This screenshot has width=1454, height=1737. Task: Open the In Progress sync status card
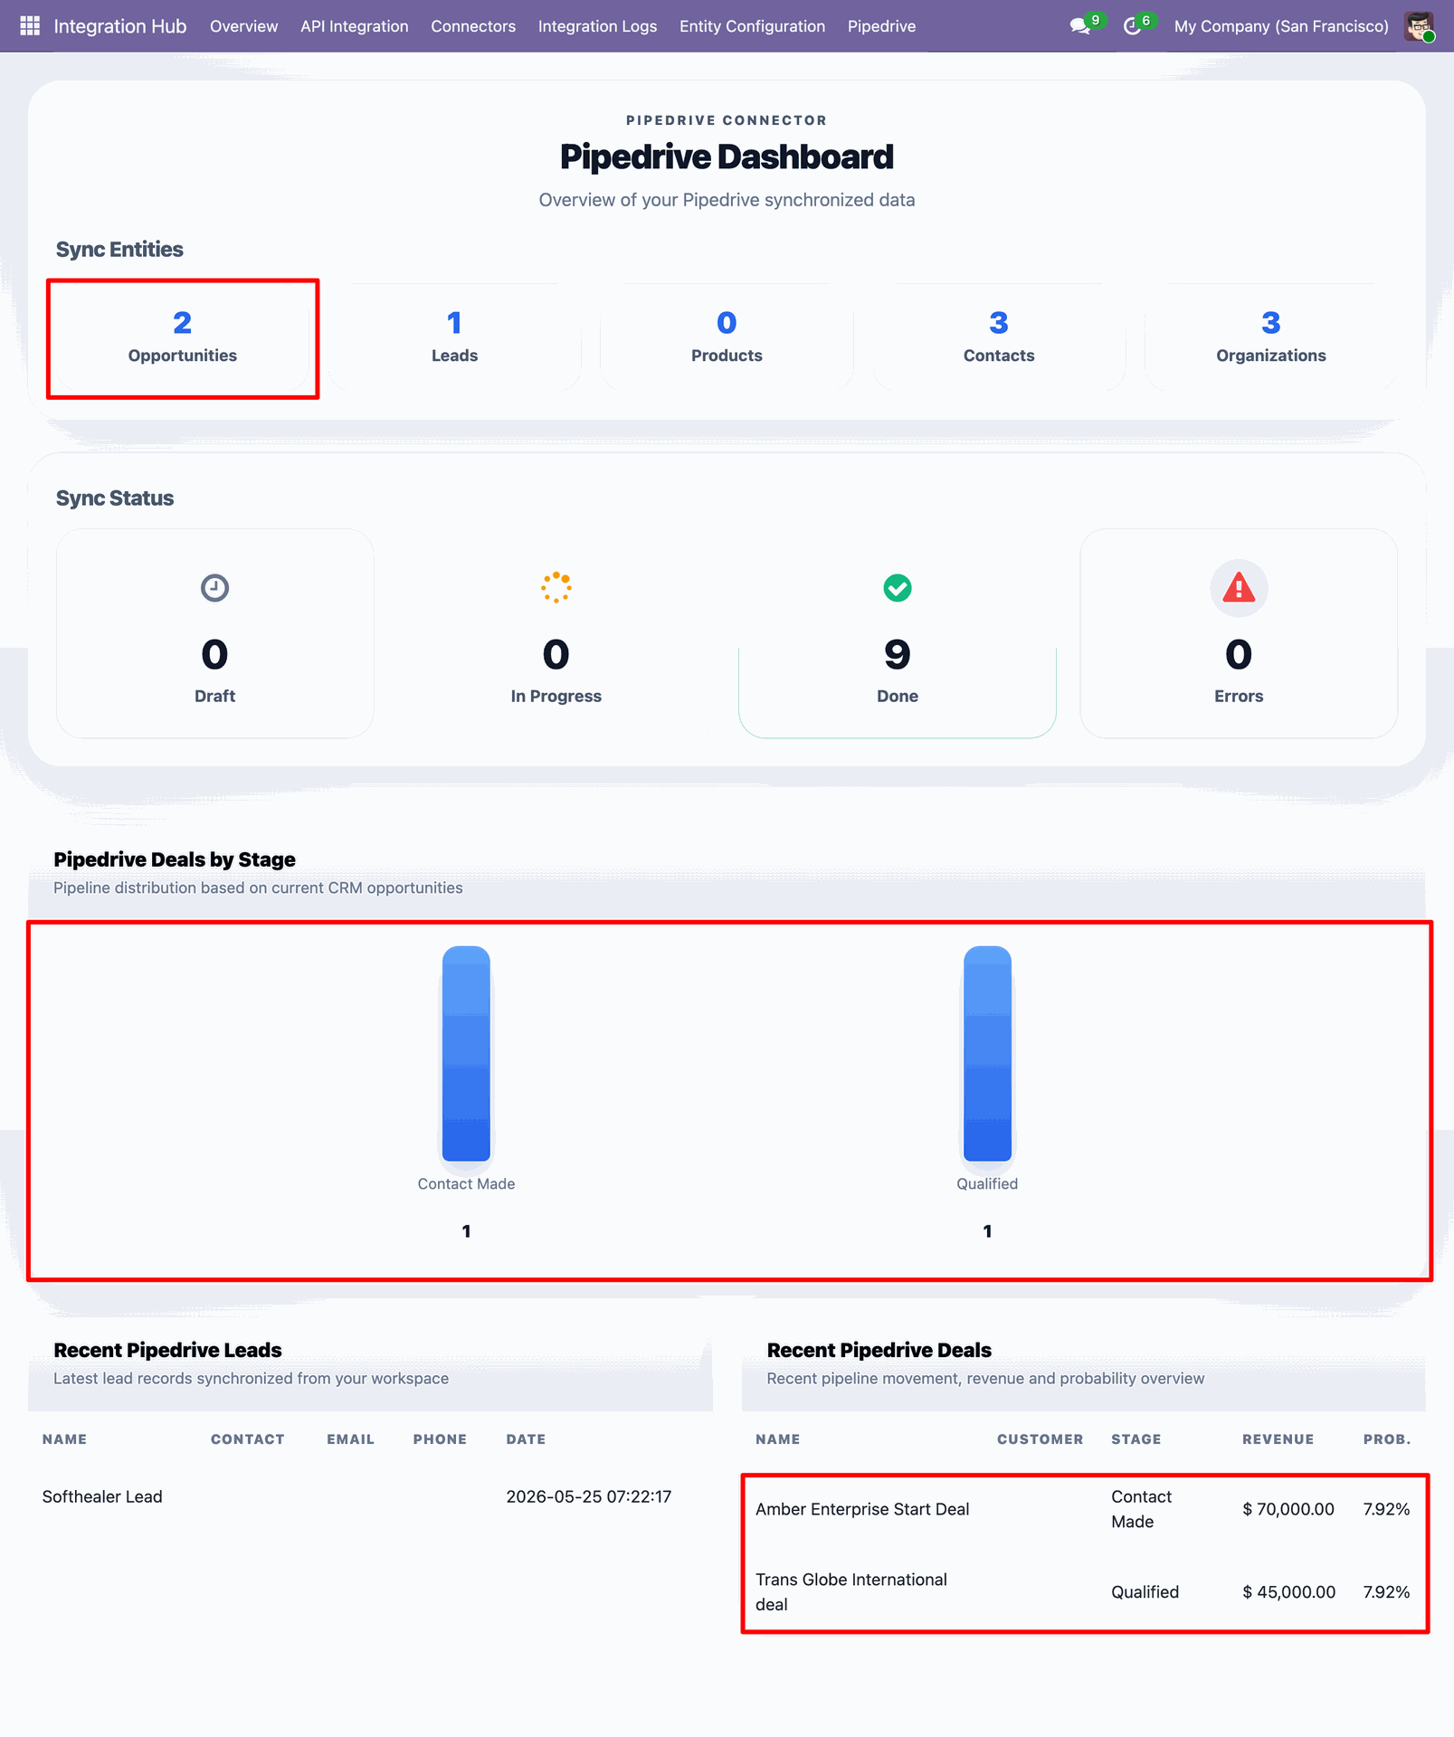tap(556, 633)
